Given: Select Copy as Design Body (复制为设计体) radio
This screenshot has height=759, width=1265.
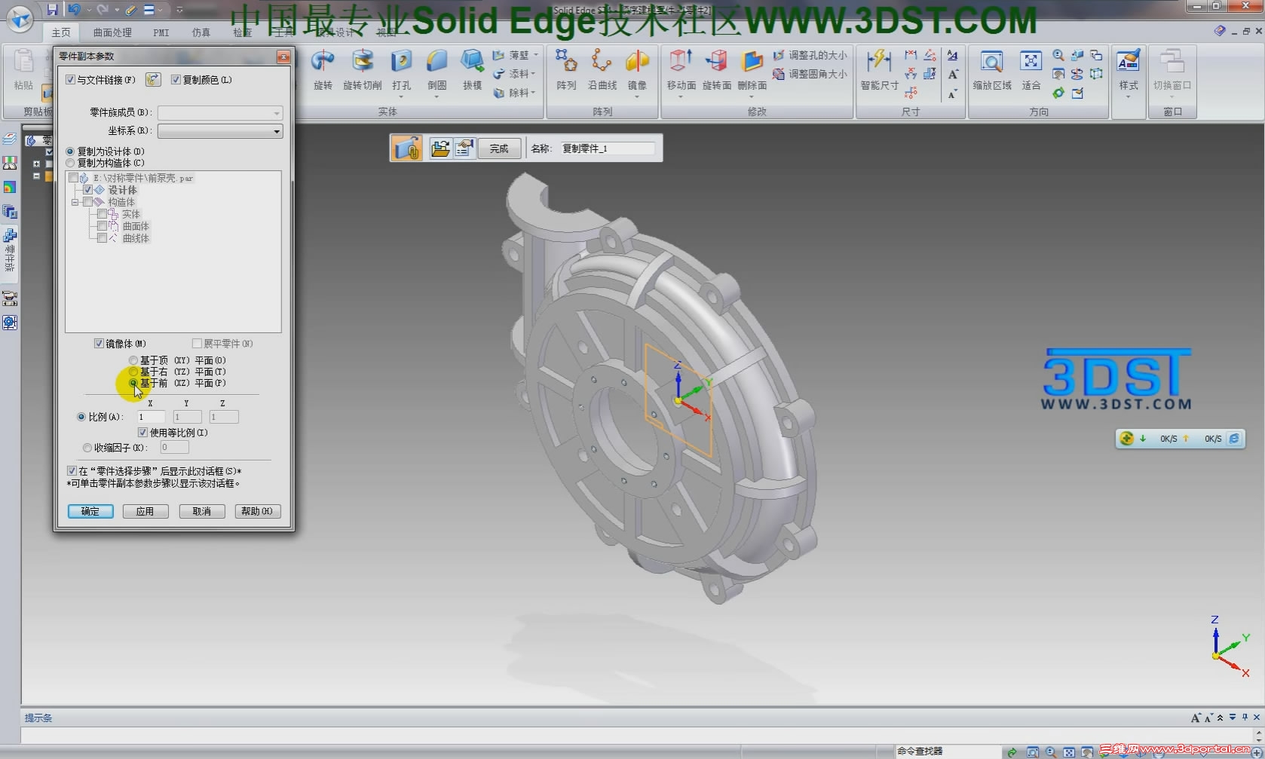Looking at the screenshot, I should (70, 151).
